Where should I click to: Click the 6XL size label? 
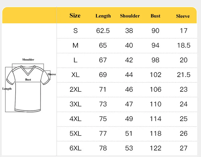76,148
